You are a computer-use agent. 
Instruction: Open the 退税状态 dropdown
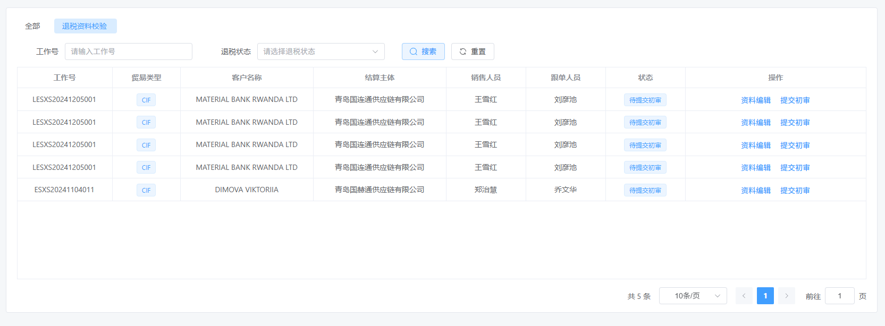pyautogui.click(x=321, y=52)
